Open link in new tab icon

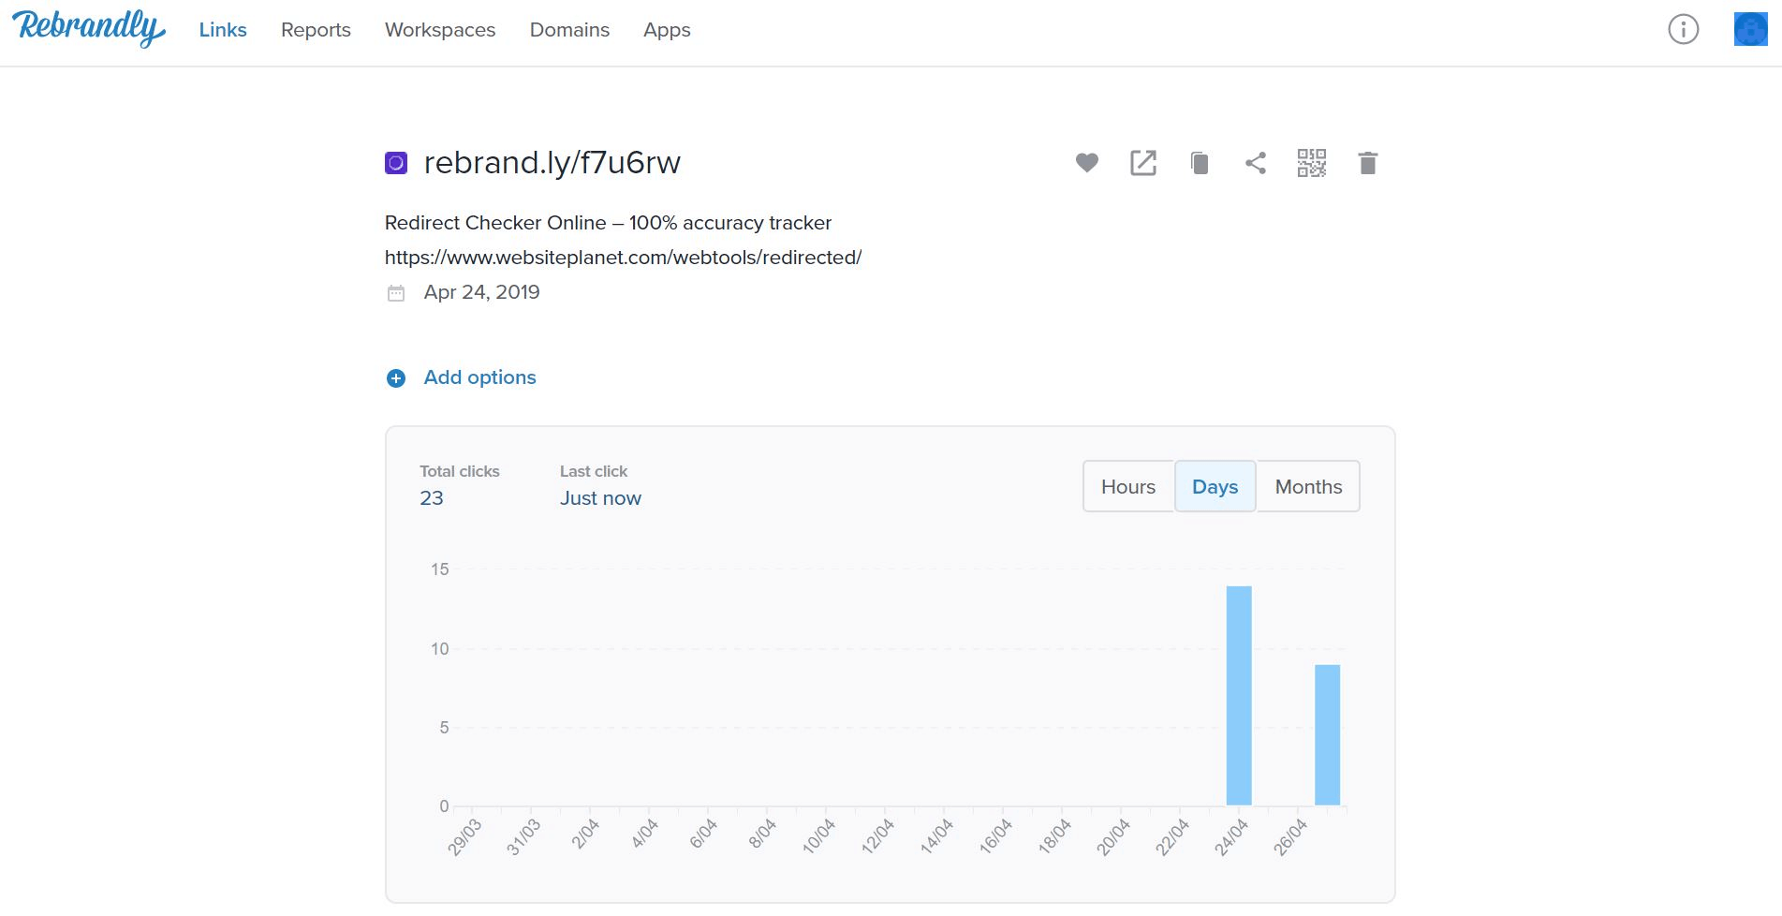click(1142, 163)
